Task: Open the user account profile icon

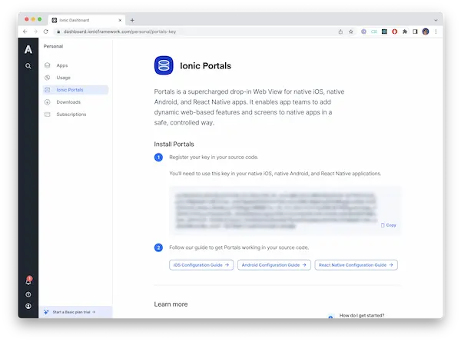Action: coord(28,306)
